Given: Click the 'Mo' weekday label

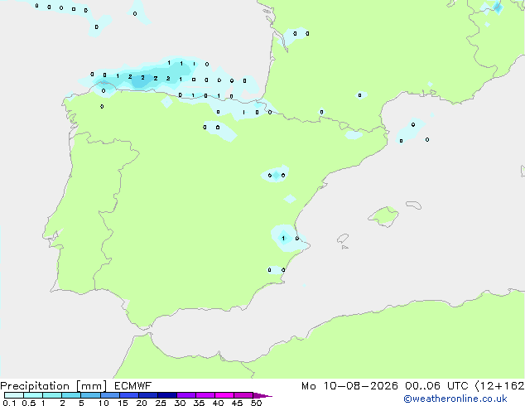Looking at the screenshot, I should point(308,386).
